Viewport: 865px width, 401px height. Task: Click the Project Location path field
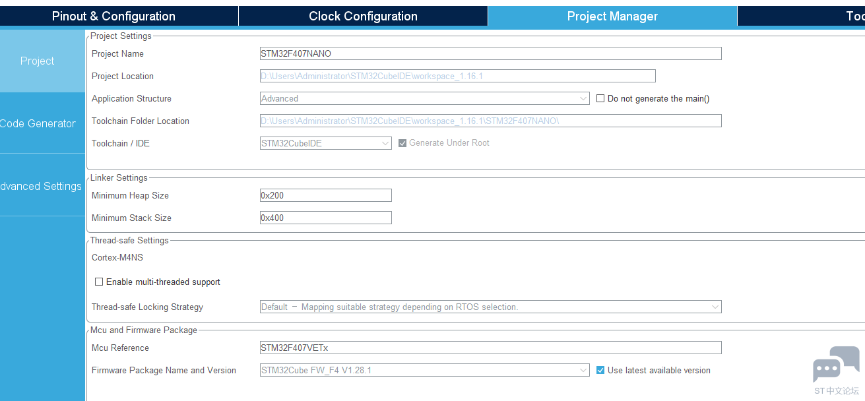(457, 76)
